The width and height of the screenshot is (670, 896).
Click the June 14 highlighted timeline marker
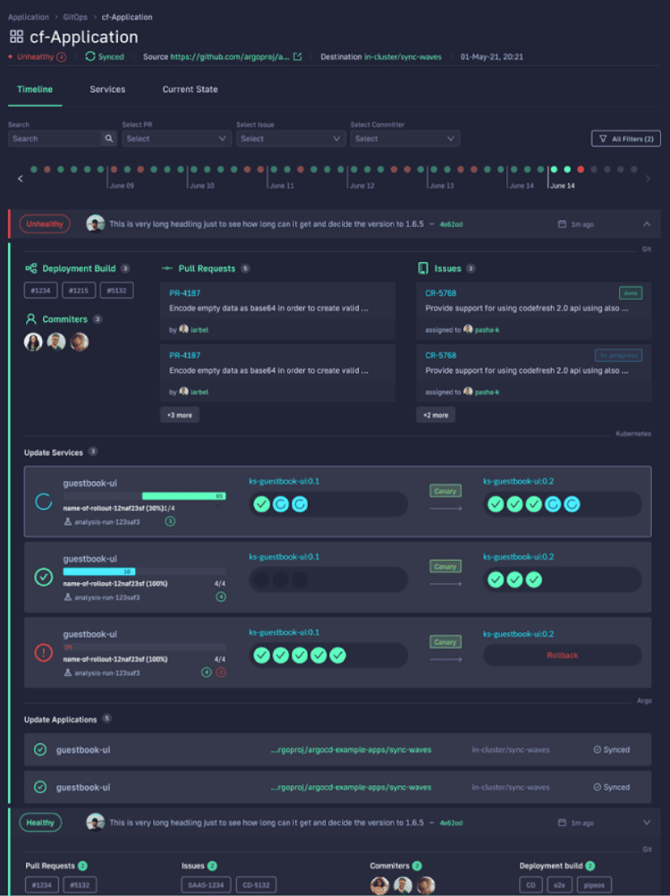tap(554, 169)
